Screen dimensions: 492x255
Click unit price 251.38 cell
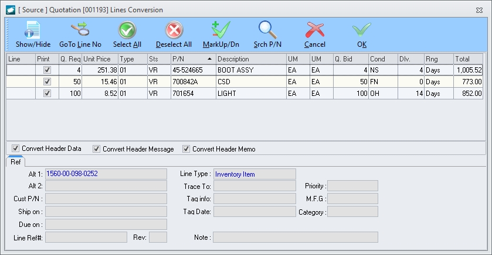click(x=100, y=70)
